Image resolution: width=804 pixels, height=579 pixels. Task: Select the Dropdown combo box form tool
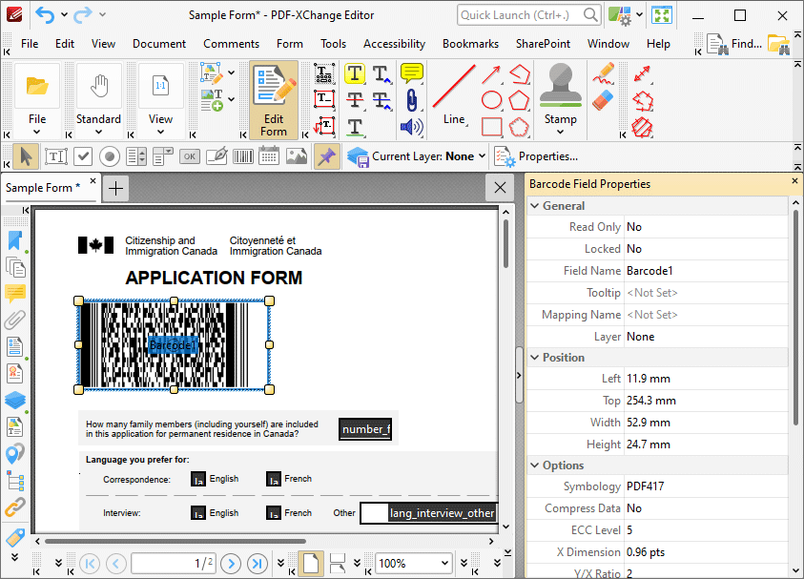click(x=163, y=156)
